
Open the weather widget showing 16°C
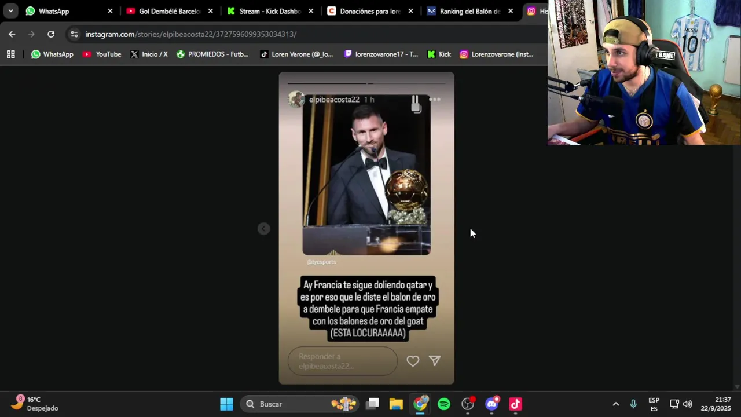coord(36,404)
